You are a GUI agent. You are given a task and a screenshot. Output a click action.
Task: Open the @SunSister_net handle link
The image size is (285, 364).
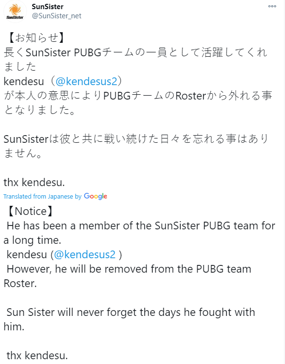(56, 16)
